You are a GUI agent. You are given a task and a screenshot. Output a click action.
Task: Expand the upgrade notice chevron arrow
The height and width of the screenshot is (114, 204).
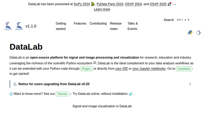190,84
